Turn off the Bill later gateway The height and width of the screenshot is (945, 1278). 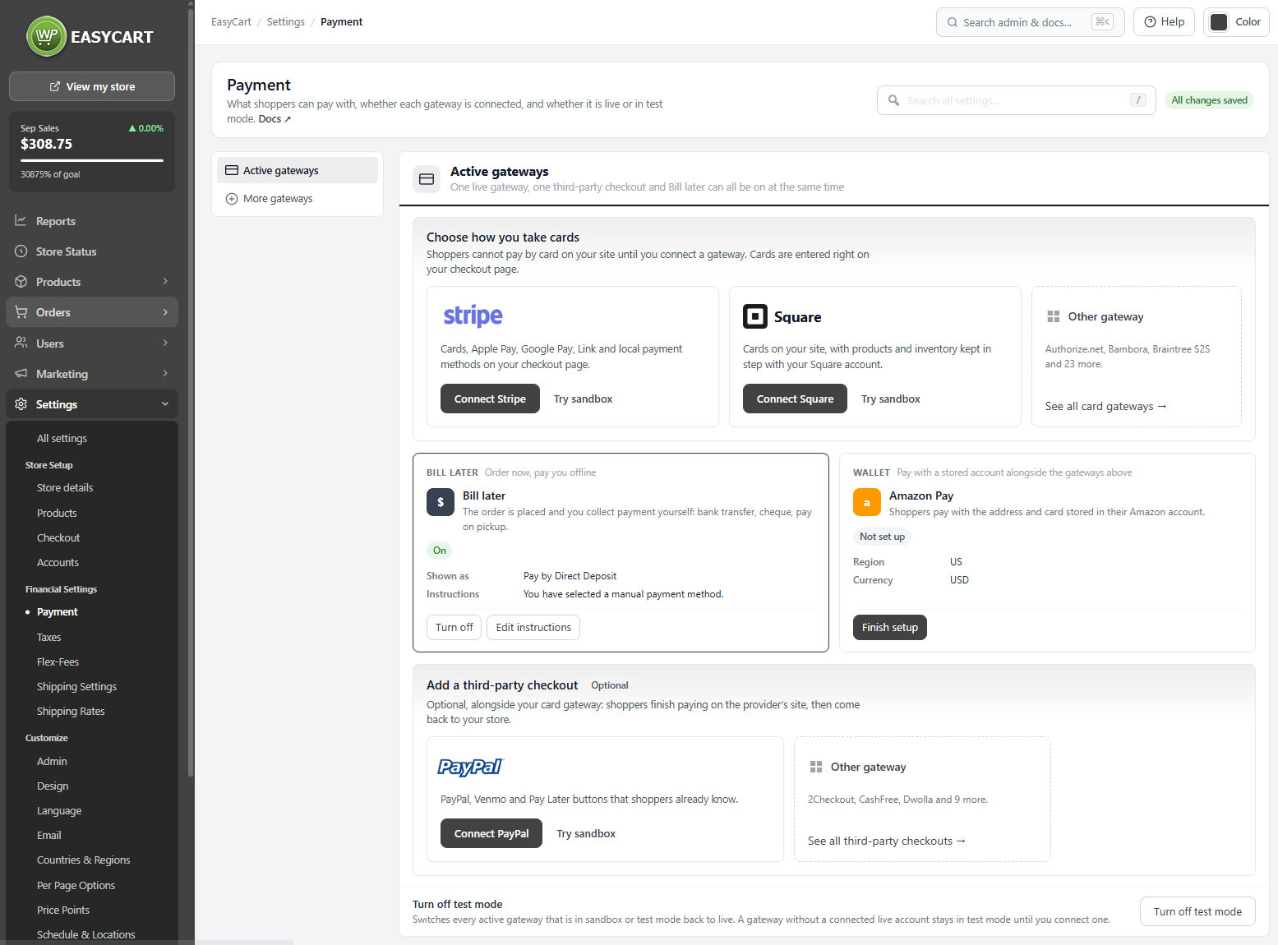(x=454, y=627)
